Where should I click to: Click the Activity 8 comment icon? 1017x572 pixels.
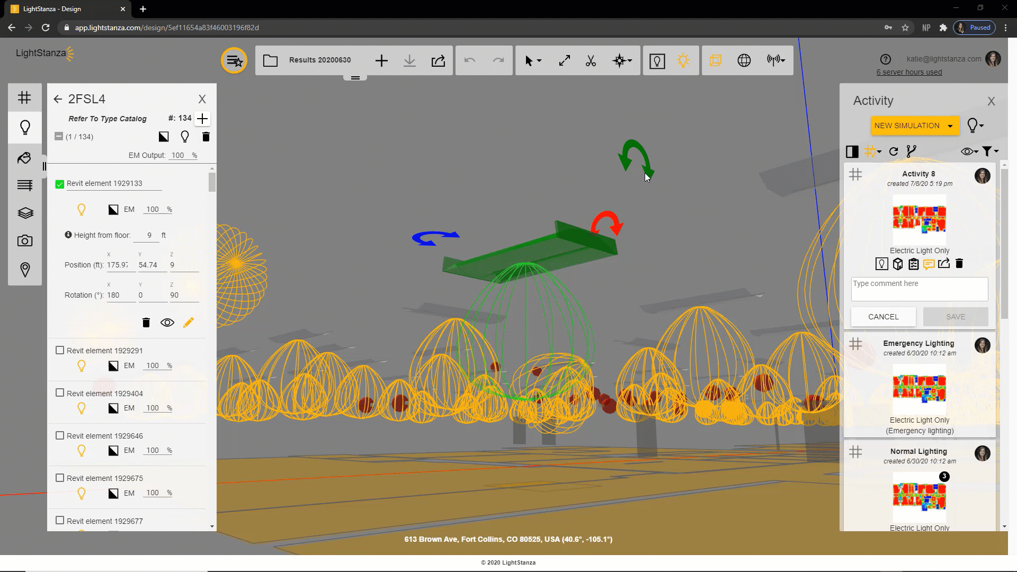click(x=929, y=264)
